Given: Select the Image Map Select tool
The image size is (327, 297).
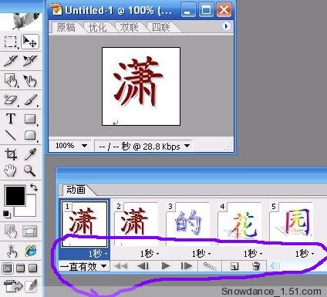Looking at the screenshot, I should tap(30, 80).
